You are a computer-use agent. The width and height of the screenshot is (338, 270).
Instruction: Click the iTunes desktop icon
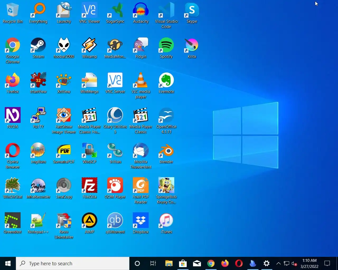click(x=166, y=224)
